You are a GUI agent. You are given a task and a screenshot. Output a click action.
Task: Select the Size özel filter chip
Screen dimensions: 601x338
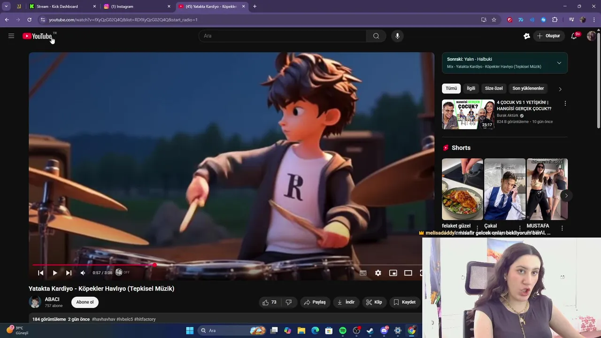(x=494, y=88)
